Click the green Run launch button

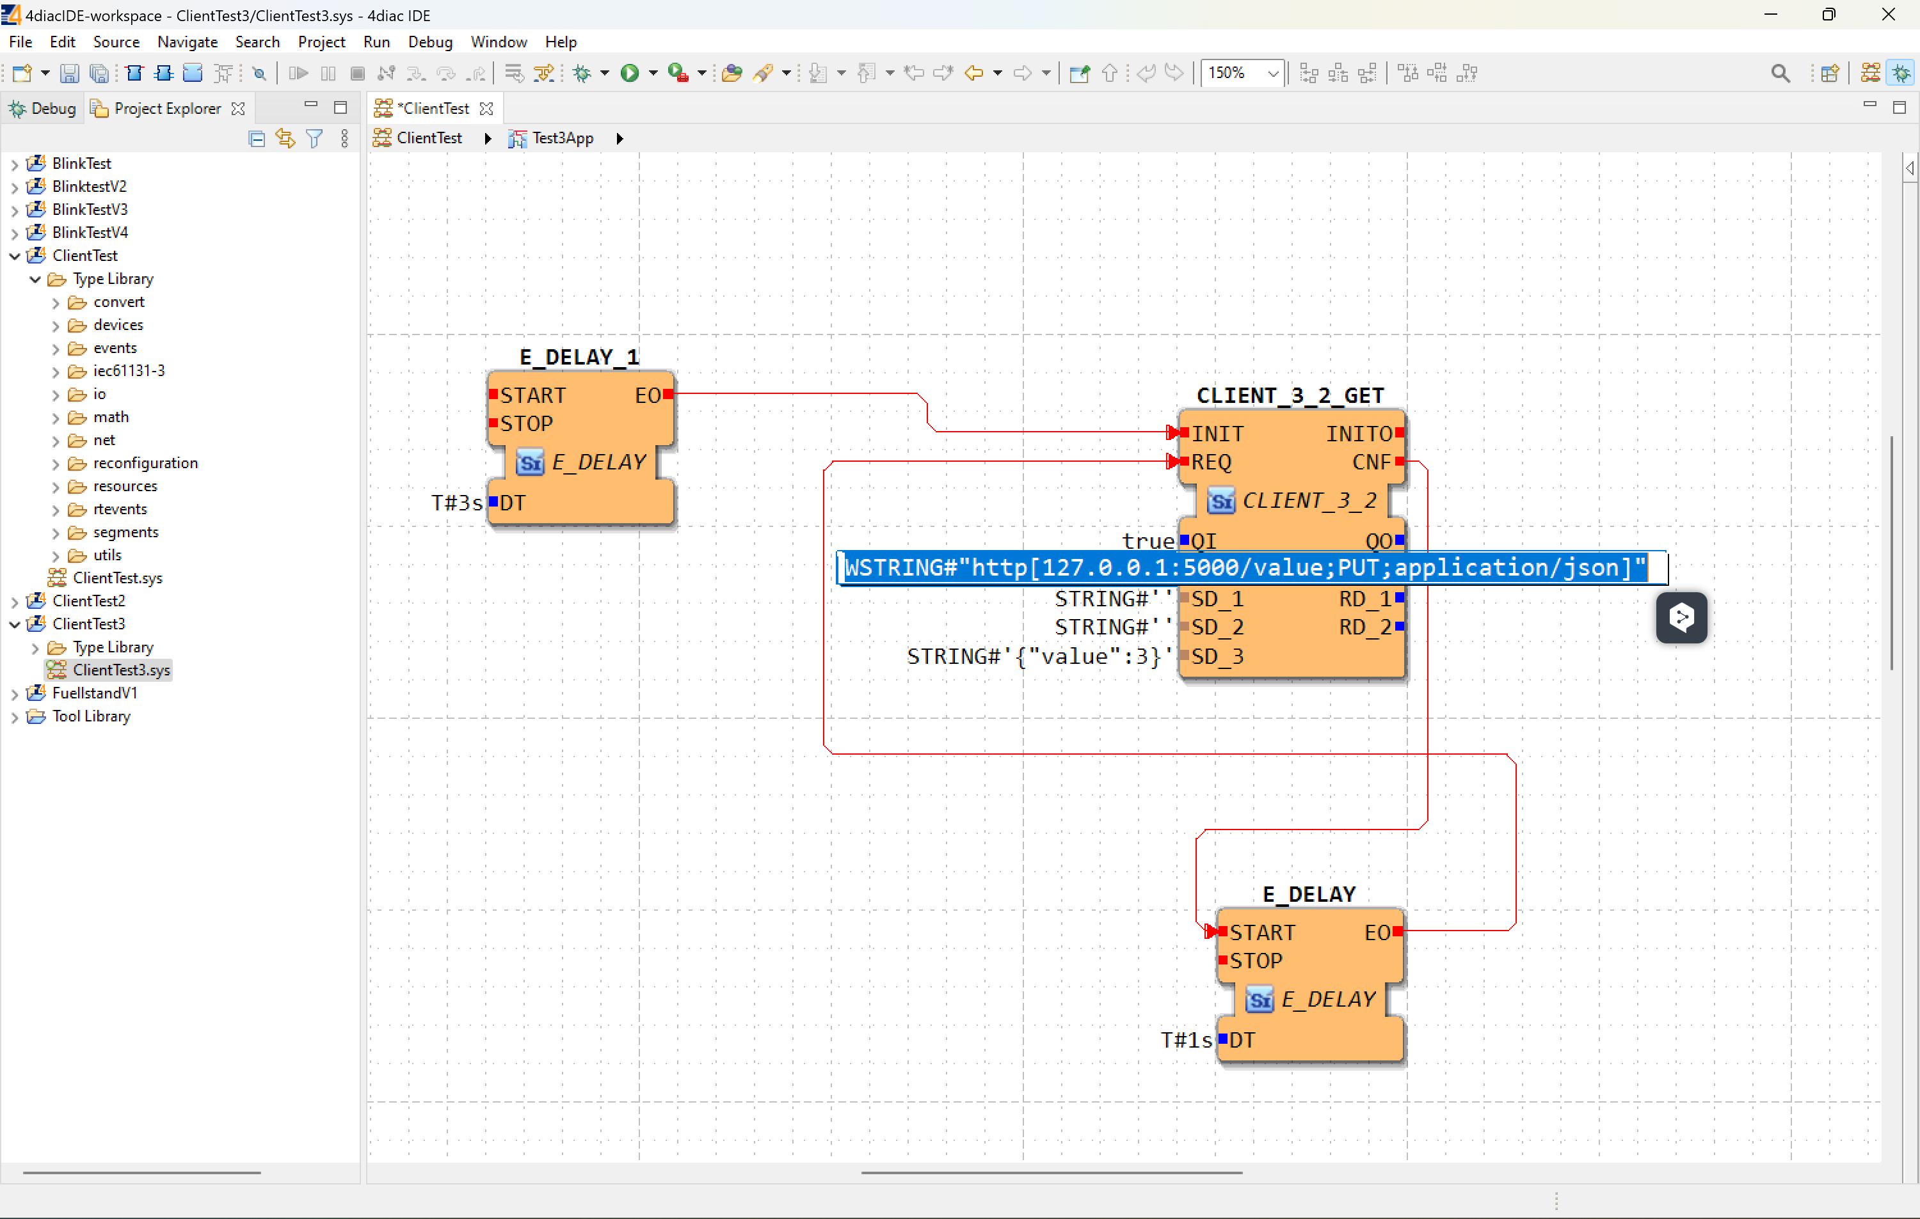[x=629, y=74]
